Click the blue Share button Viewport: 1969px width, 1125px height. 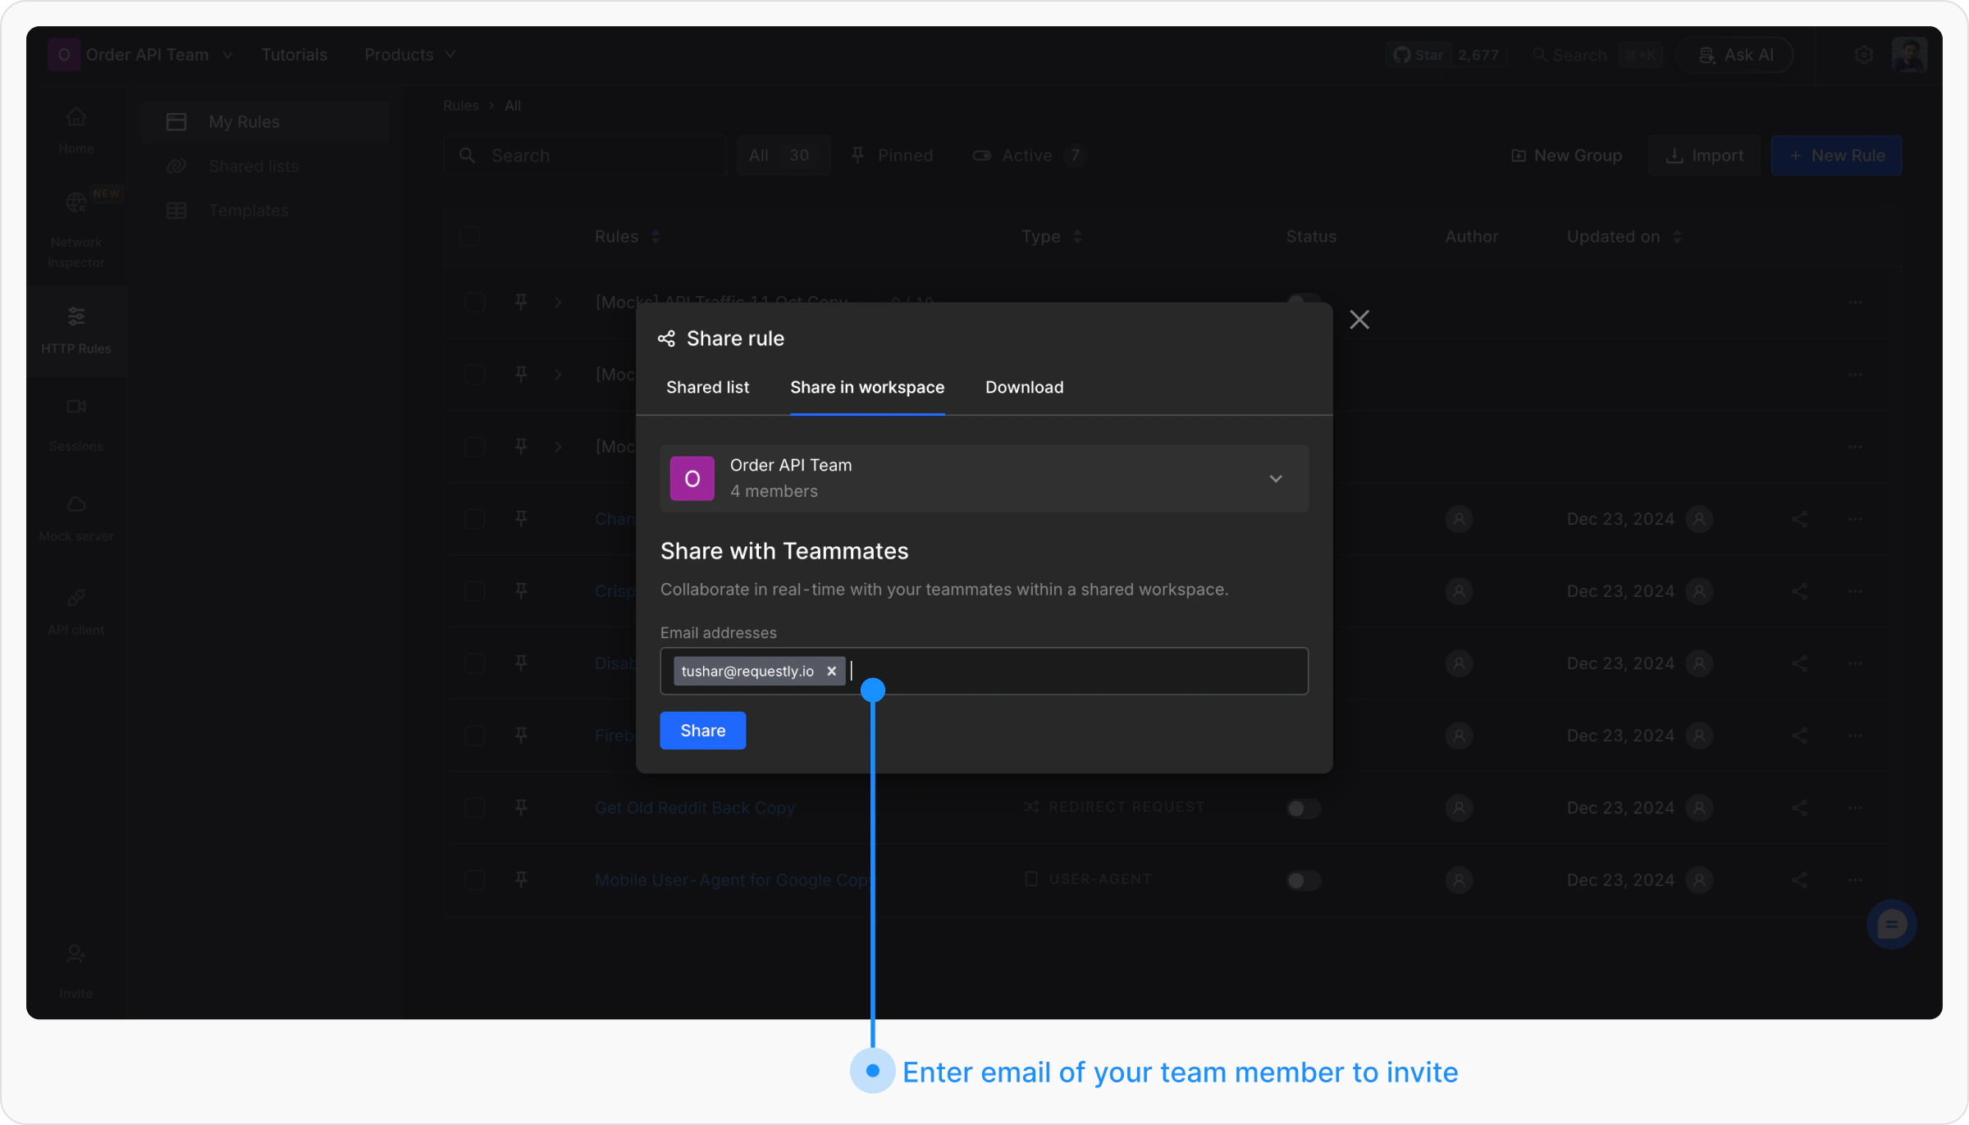pyautogui.click(x=703, y=731)
